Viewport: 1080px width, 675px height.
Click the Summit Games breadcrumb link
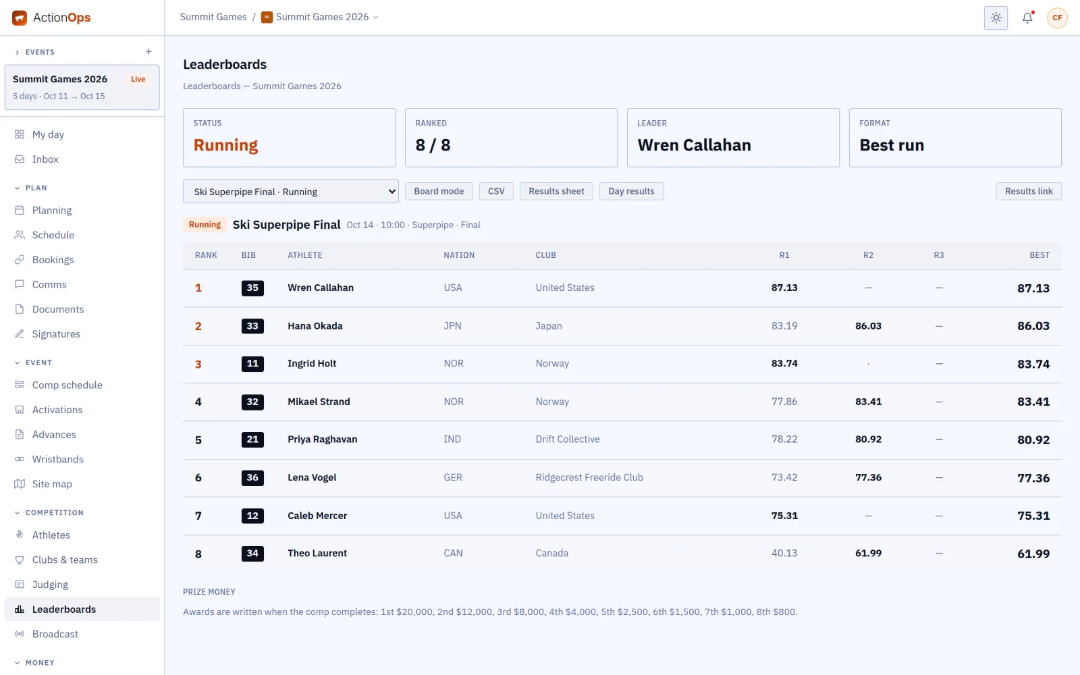click(x=213, y=17)
